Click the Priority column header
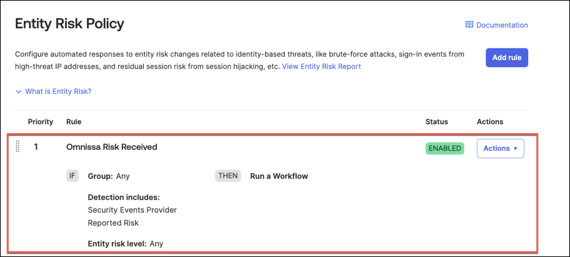 (x=41, y=122)
